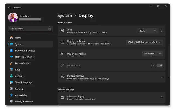The image size is (175, 109).
Task: Click the Privacy & security shield icon
Action: [x=11, y=101]
